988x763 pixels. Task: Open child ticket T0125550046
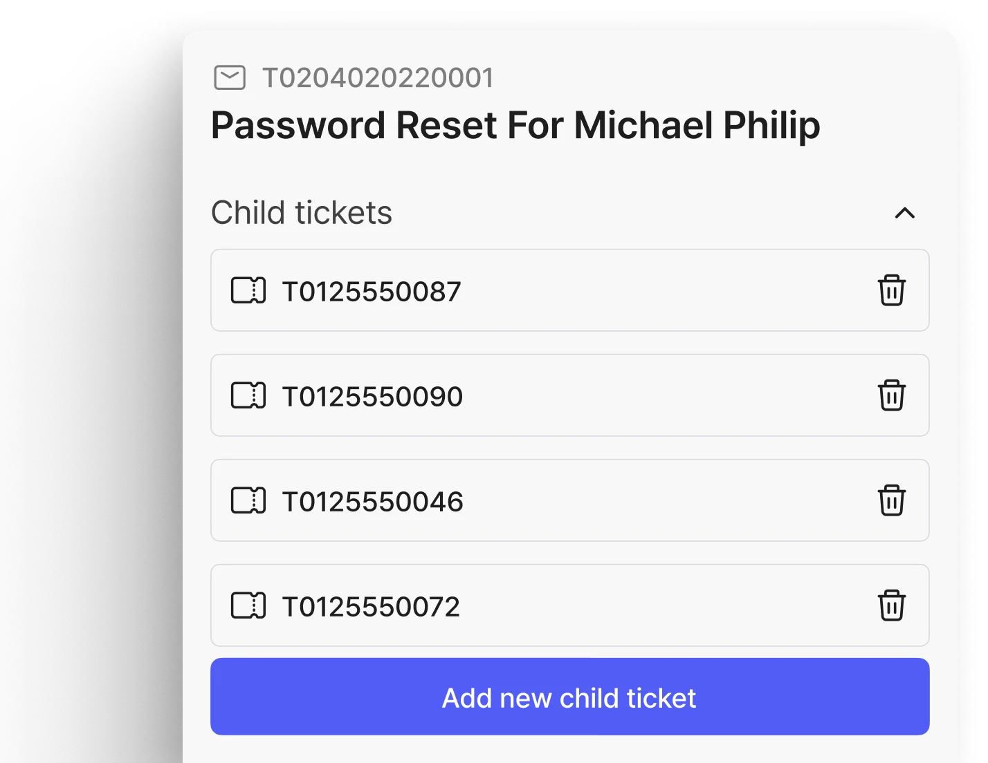pos(372,502)
